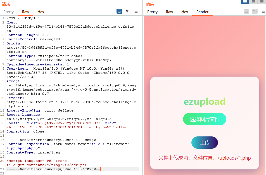Click the 'multipart/form-data;' content type value
The width and height of the screenshot is (266, 175).
pyautogui.click(x=60, y=56)
